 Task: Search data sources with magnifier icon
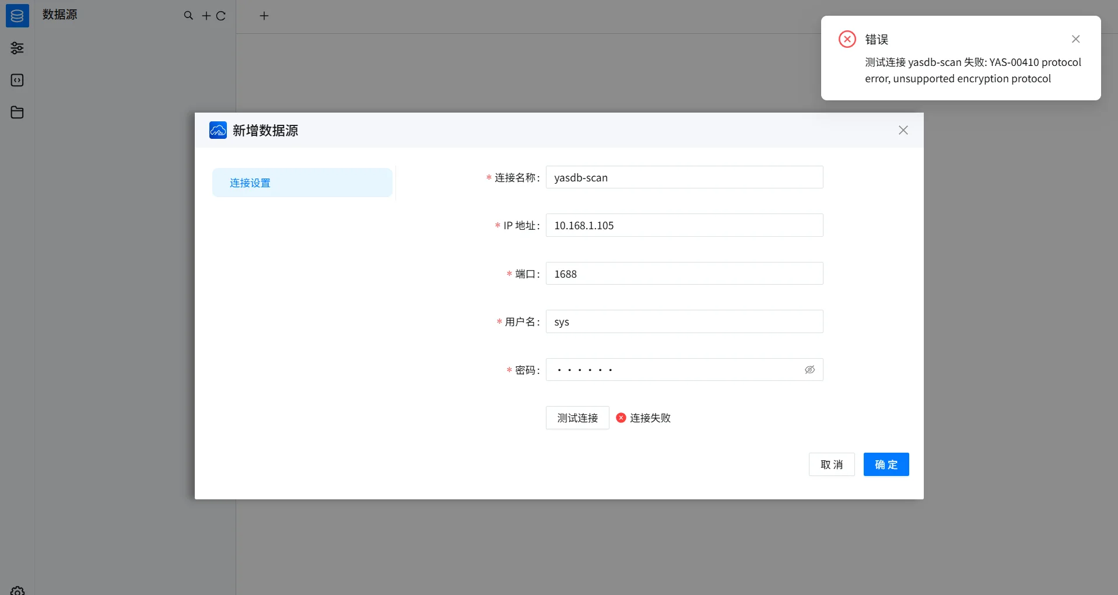(188, 16)
